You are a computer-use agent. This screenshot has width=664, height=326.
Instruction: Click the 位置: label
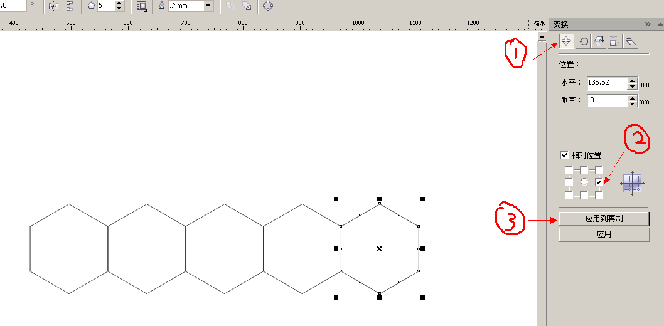point(569,65)
